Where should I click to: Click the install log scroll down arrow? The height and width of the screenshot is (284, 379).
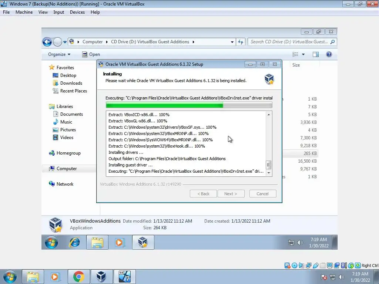(269, 173)
